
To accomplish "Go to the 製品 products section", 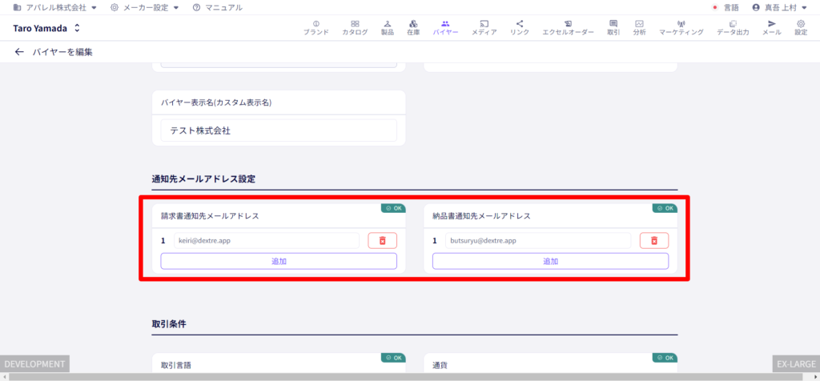I will pos(388,28).
